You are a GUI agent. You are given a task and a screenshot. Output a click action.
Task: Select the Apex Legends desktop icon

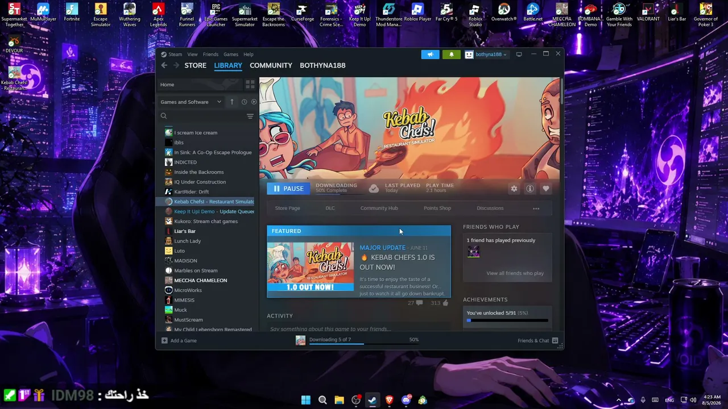pyautogui.click(x=158, y=15)
